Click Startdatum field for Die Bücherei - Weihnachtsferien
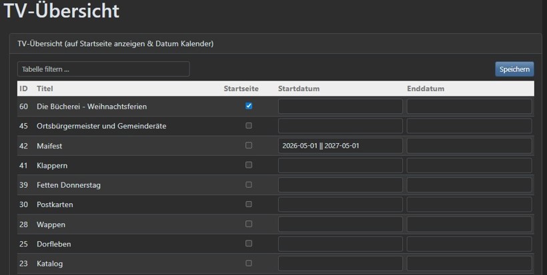Image resolution: width=547 pixels, height=275 pixels. click(x=340, y=107)
